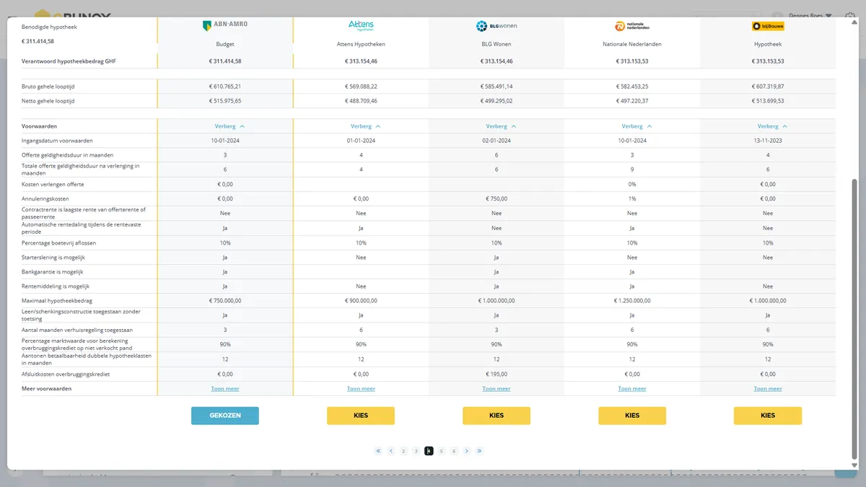Go to next page with single right arrow
This screenshot has height=487, width=866.
coord(467,451)
